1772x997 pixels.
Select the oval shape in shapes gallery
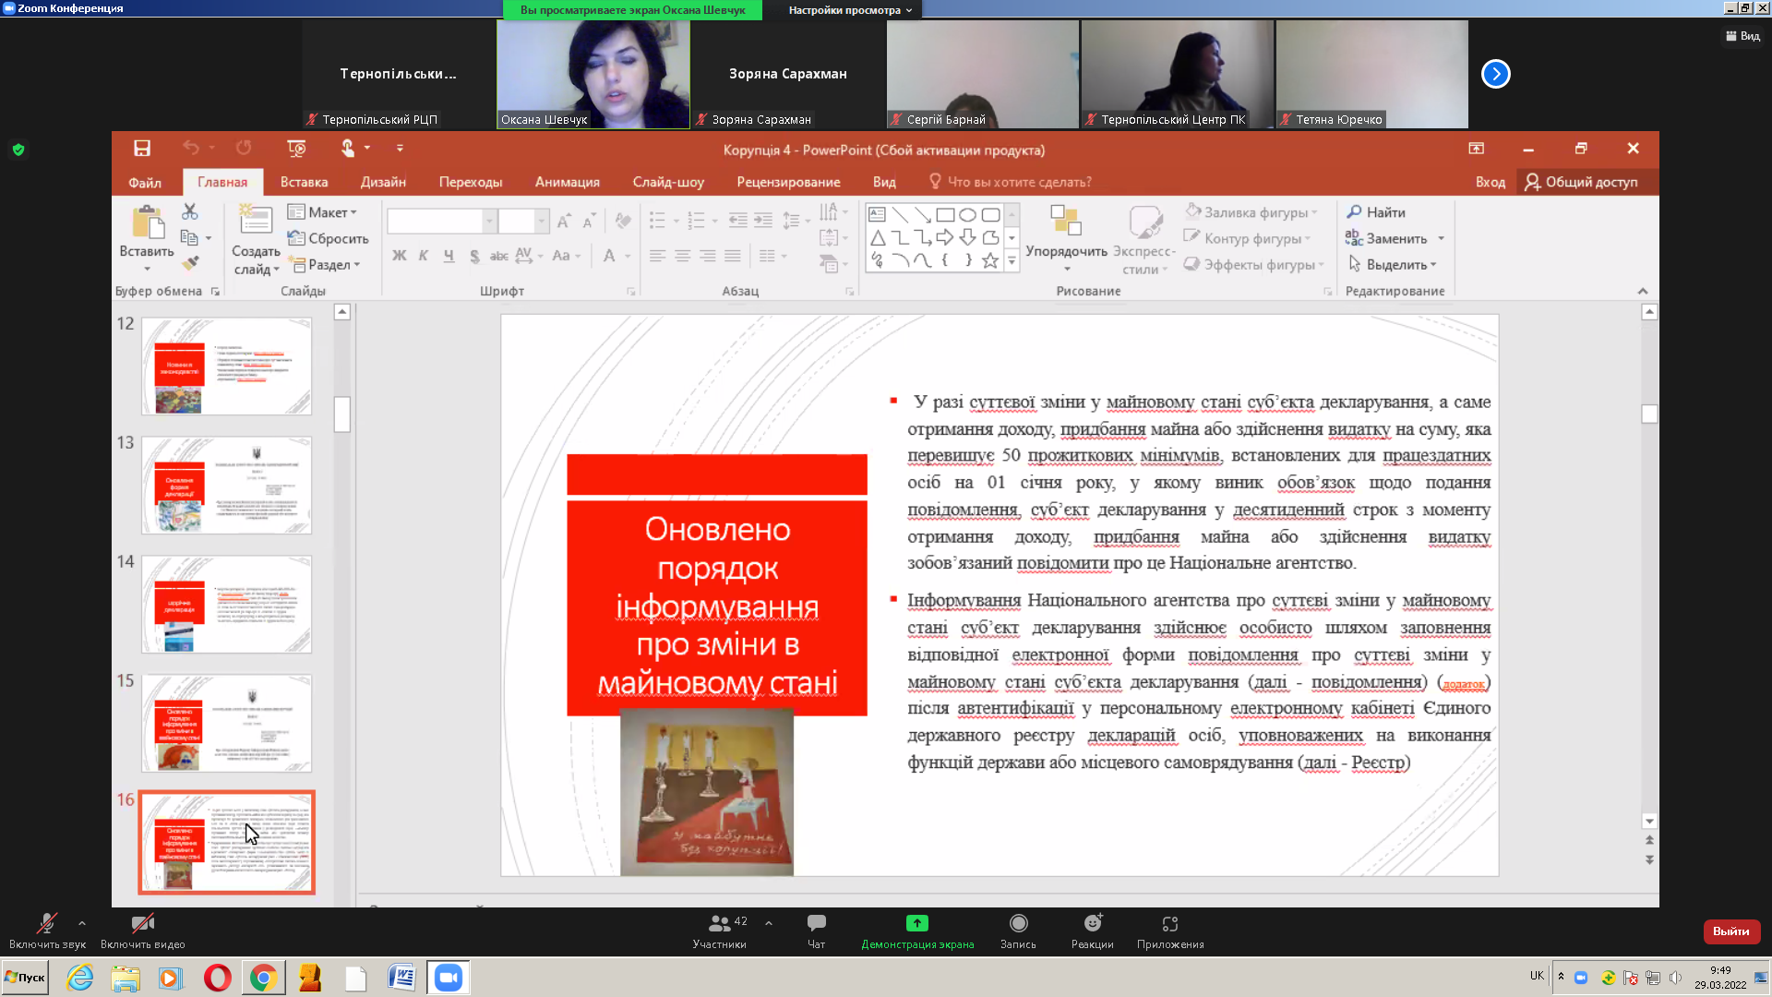click(968, 215)
